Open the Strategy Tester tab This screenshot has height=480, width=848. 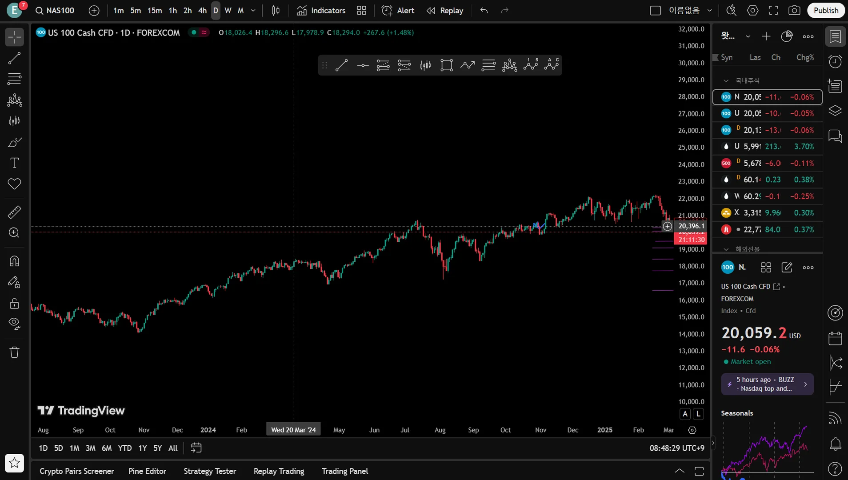point(210,471)
